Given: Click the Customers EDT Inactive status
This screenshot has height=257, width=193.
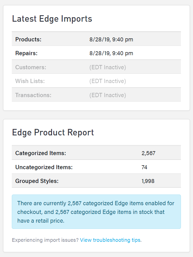Looking at the screenshot, I should (x=108, y=67).
